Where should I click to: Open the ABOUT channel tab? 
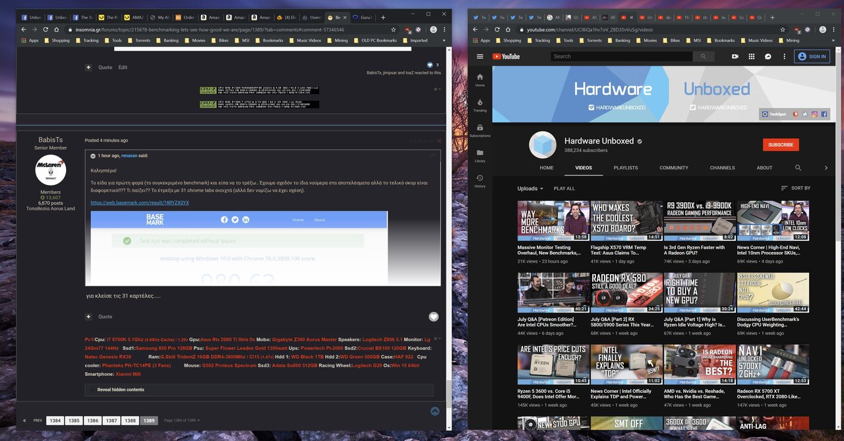(764, 168)
